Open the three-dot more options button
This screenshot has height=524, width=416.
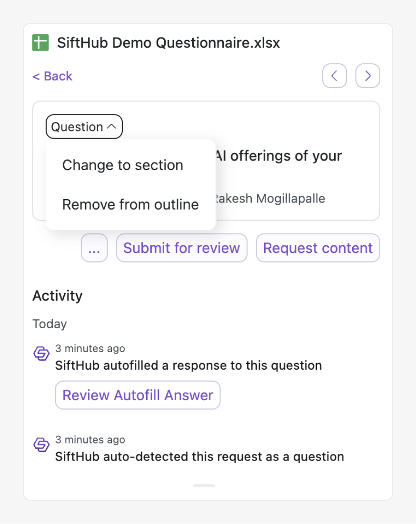pos(94,248)
